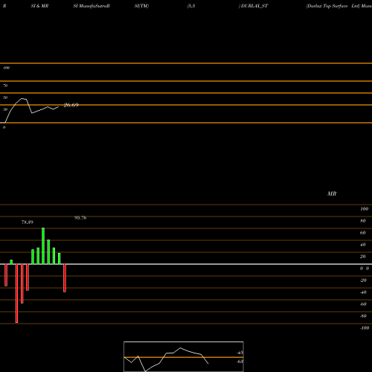Open the mini line chart thumbnail at the bottom

184,356
